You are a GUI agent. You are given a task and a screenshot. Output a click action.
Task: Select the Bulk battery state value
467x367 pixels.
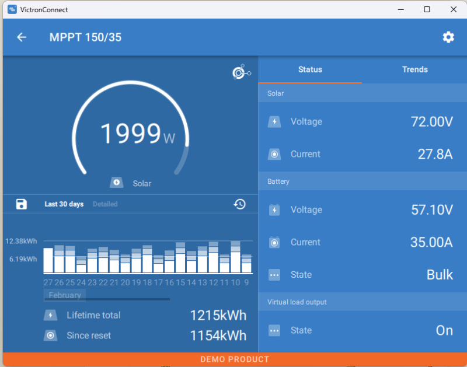440,275
